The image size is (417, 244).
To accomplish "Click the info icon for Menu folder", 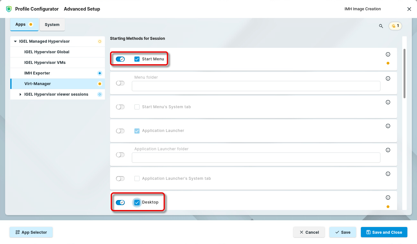I will click(x=388, y=78).
